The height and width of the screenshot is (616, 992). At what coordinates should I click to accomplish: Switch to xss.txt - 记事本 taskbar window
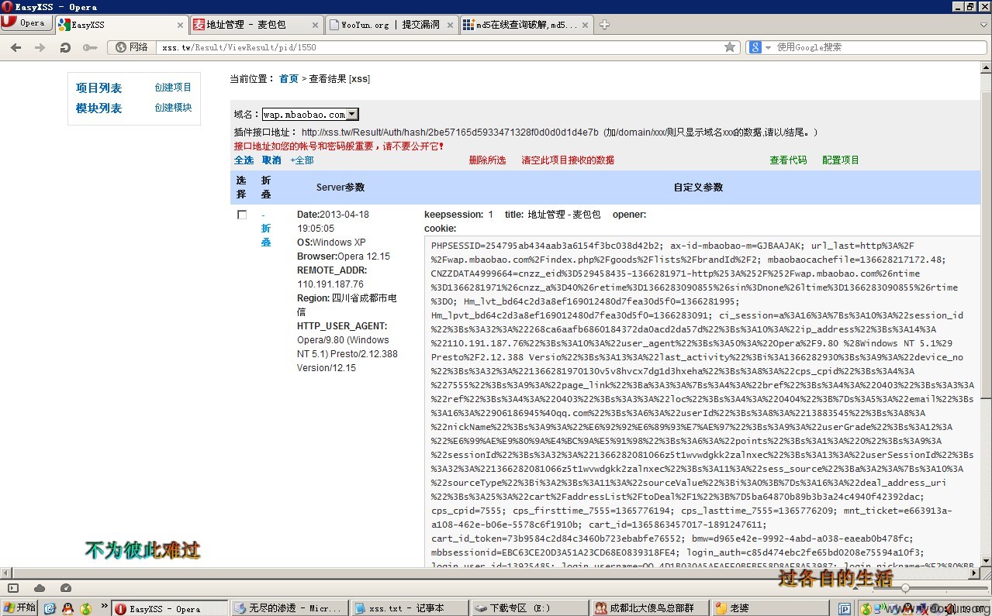coord(410,609)
